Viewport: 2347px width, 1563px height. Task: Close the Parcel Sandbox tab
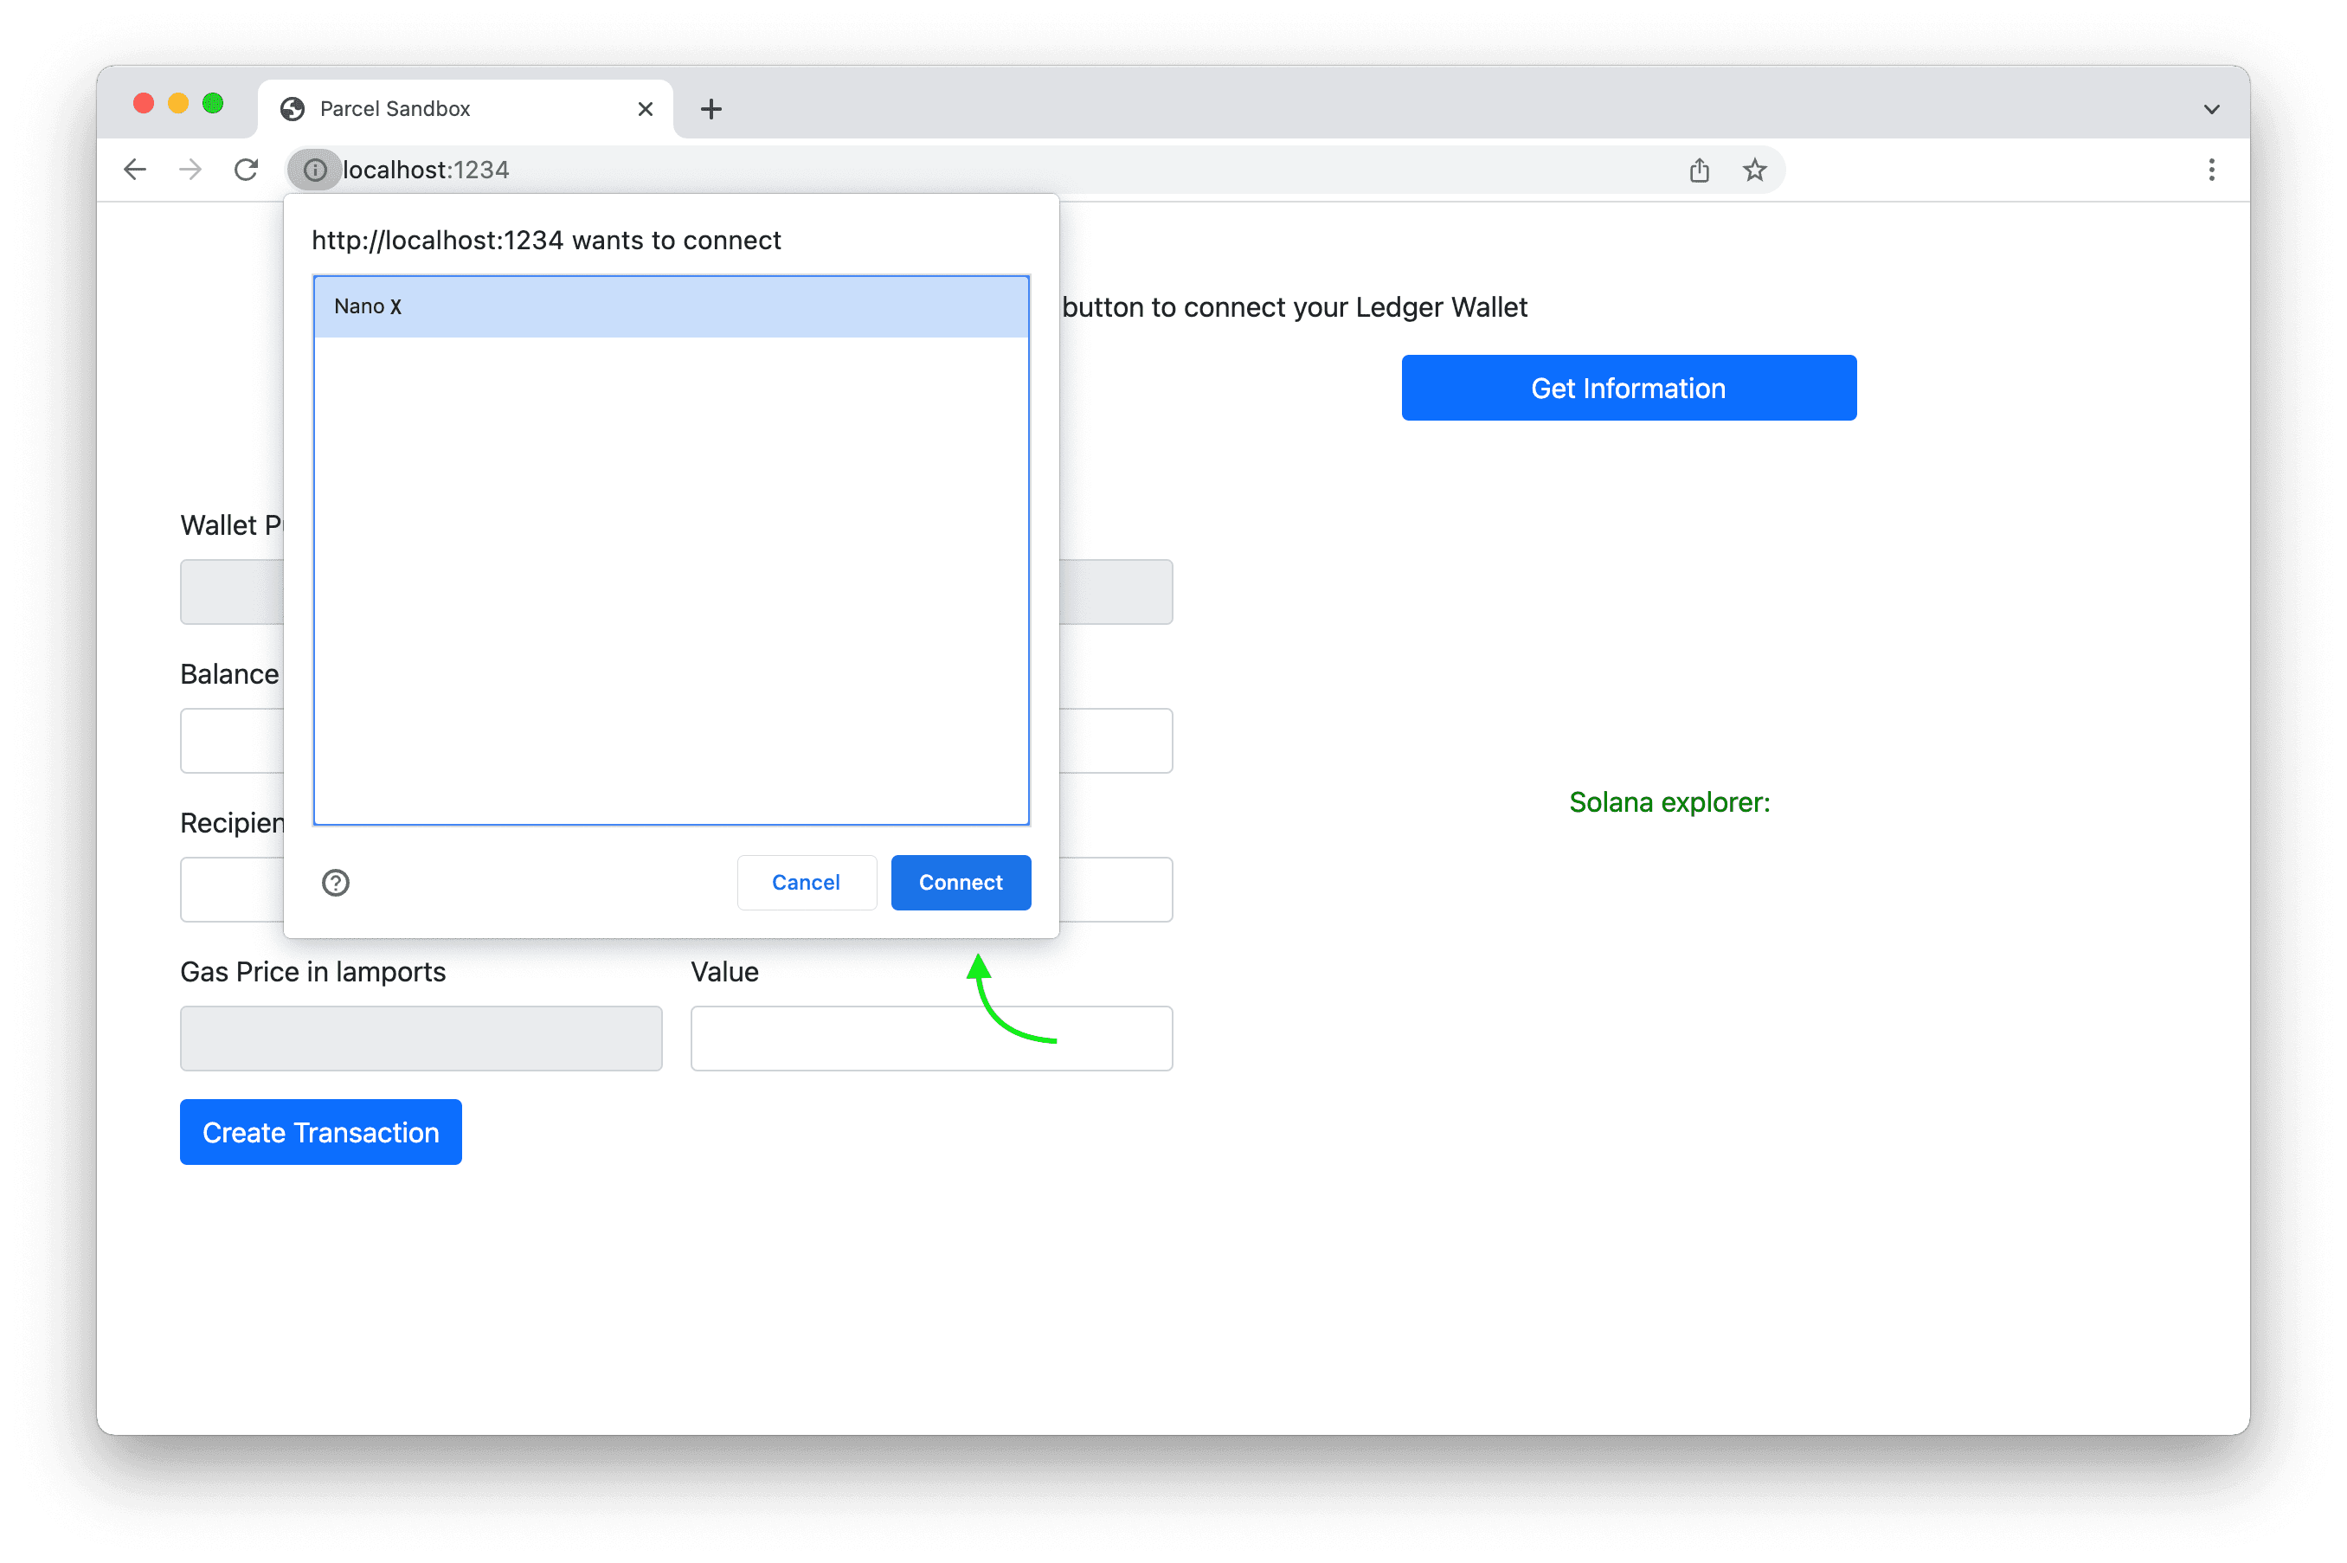point(646,109)
